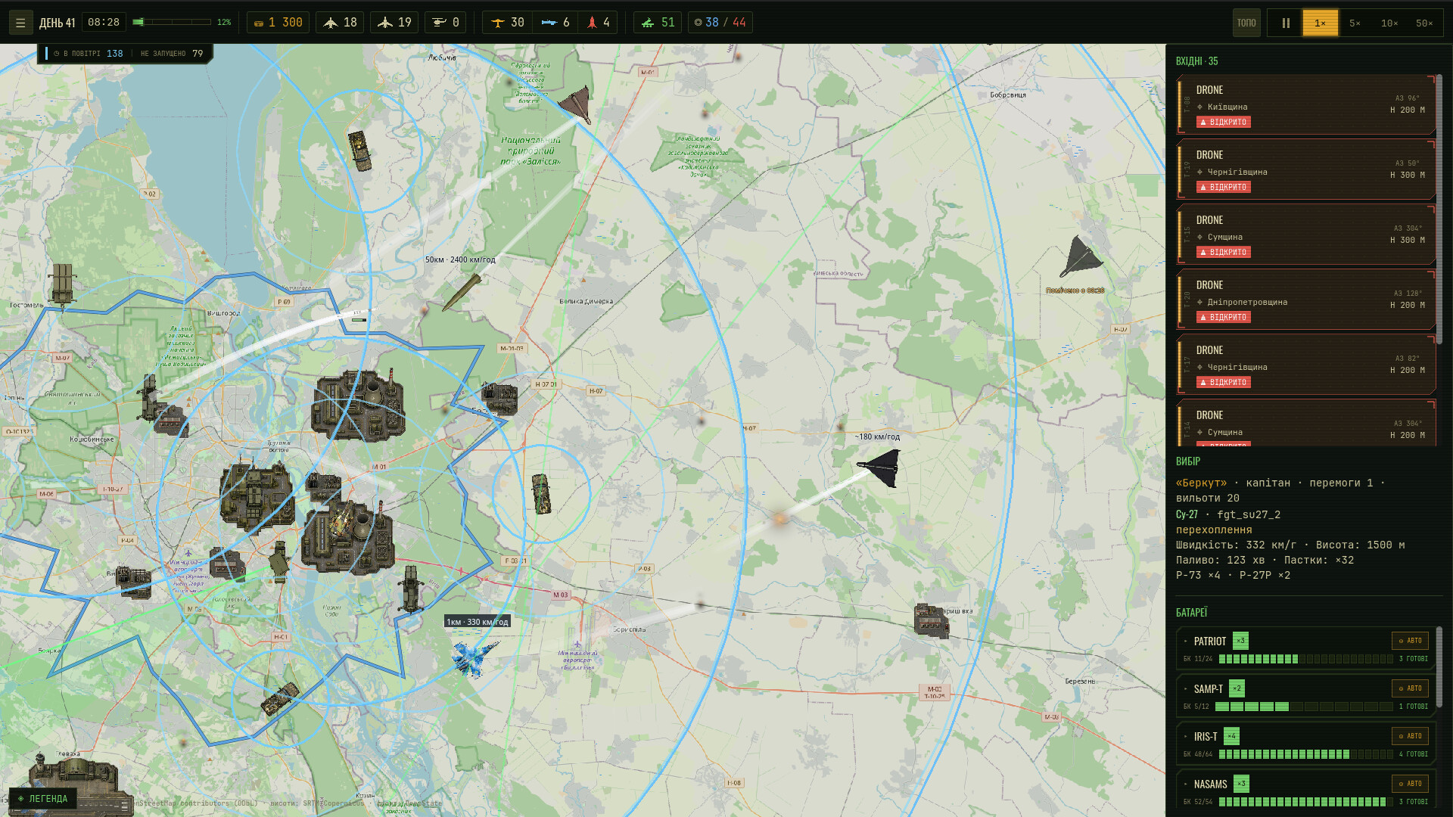Click the jet aircraft counter showing 18
The width and height of the screenshot is (1453, 817).
point(340,23)
